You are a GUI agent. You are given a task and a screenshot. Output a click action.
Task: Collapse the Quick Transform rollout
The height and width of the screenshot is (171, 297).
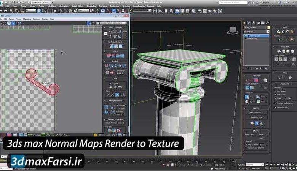(x=115, y=28)
